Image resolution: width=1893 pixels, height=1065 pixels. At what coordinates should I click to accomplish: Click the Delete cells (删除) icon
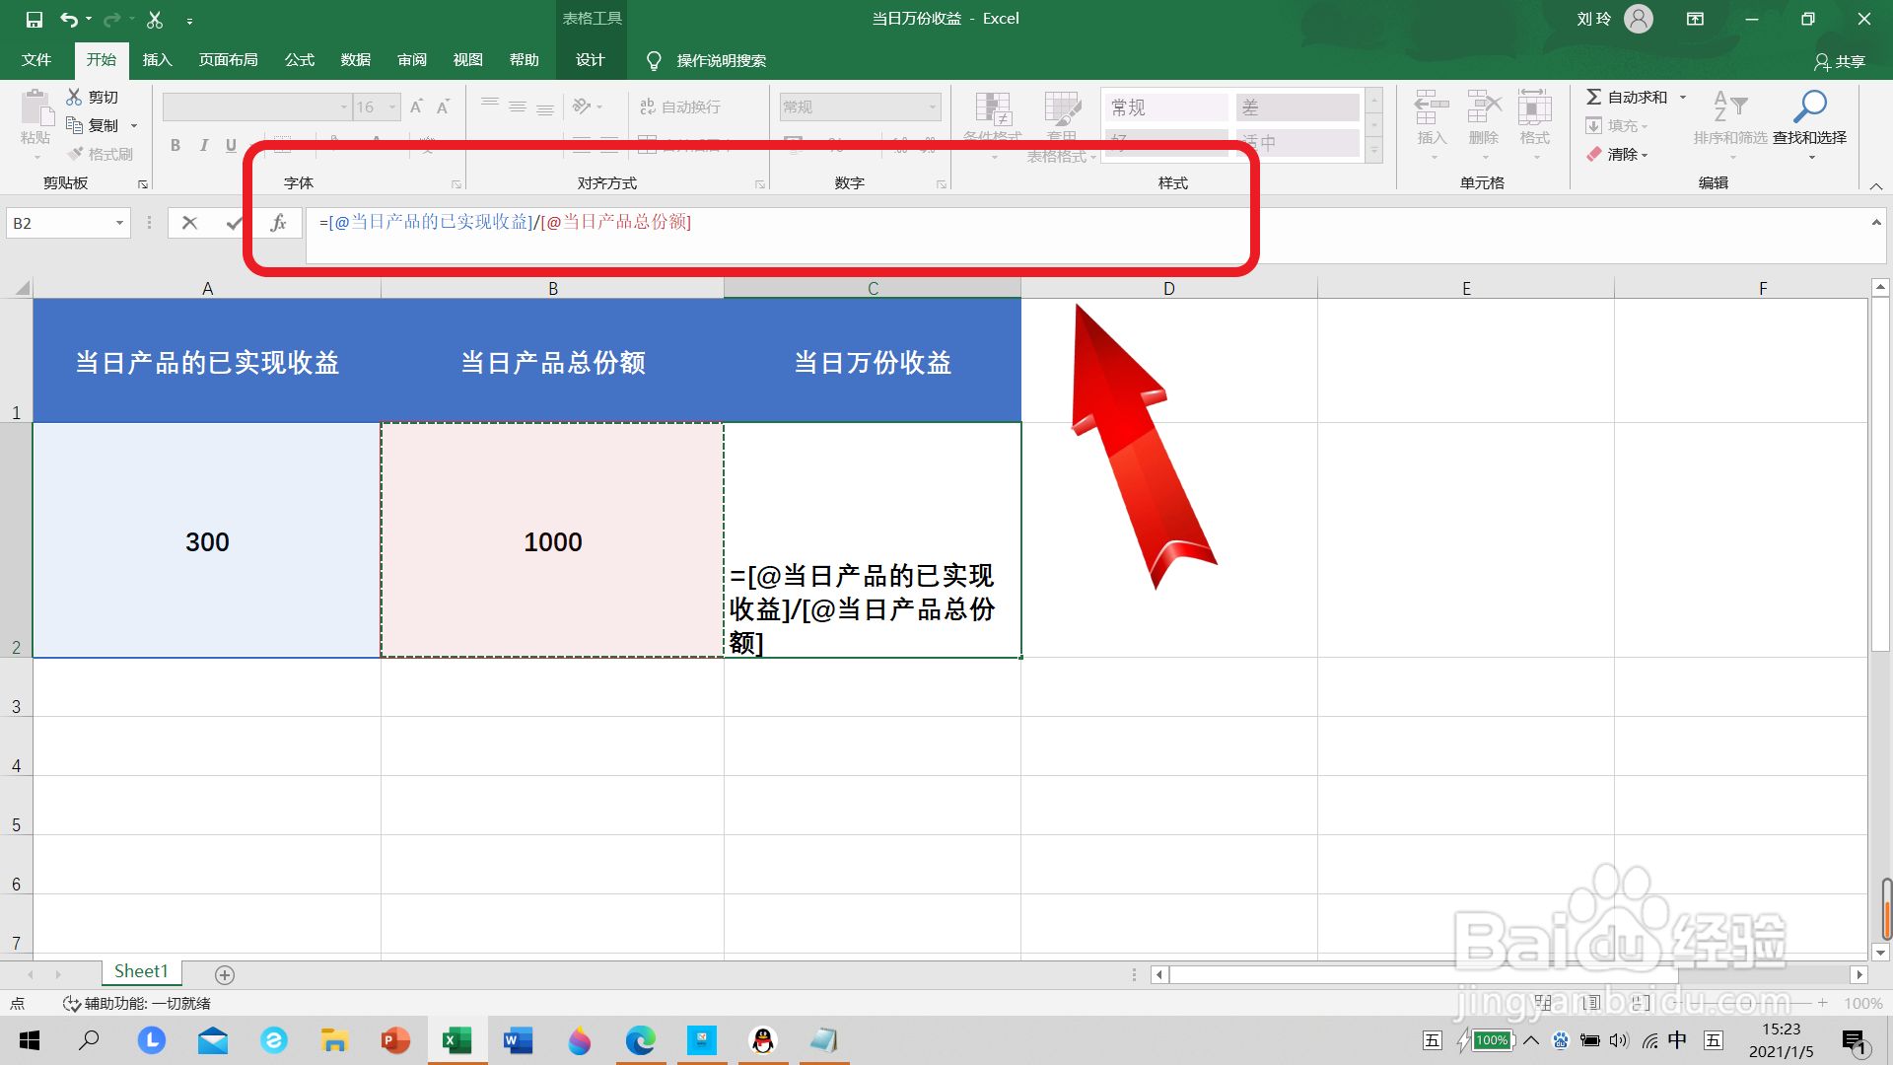[x=1484, y=106]
